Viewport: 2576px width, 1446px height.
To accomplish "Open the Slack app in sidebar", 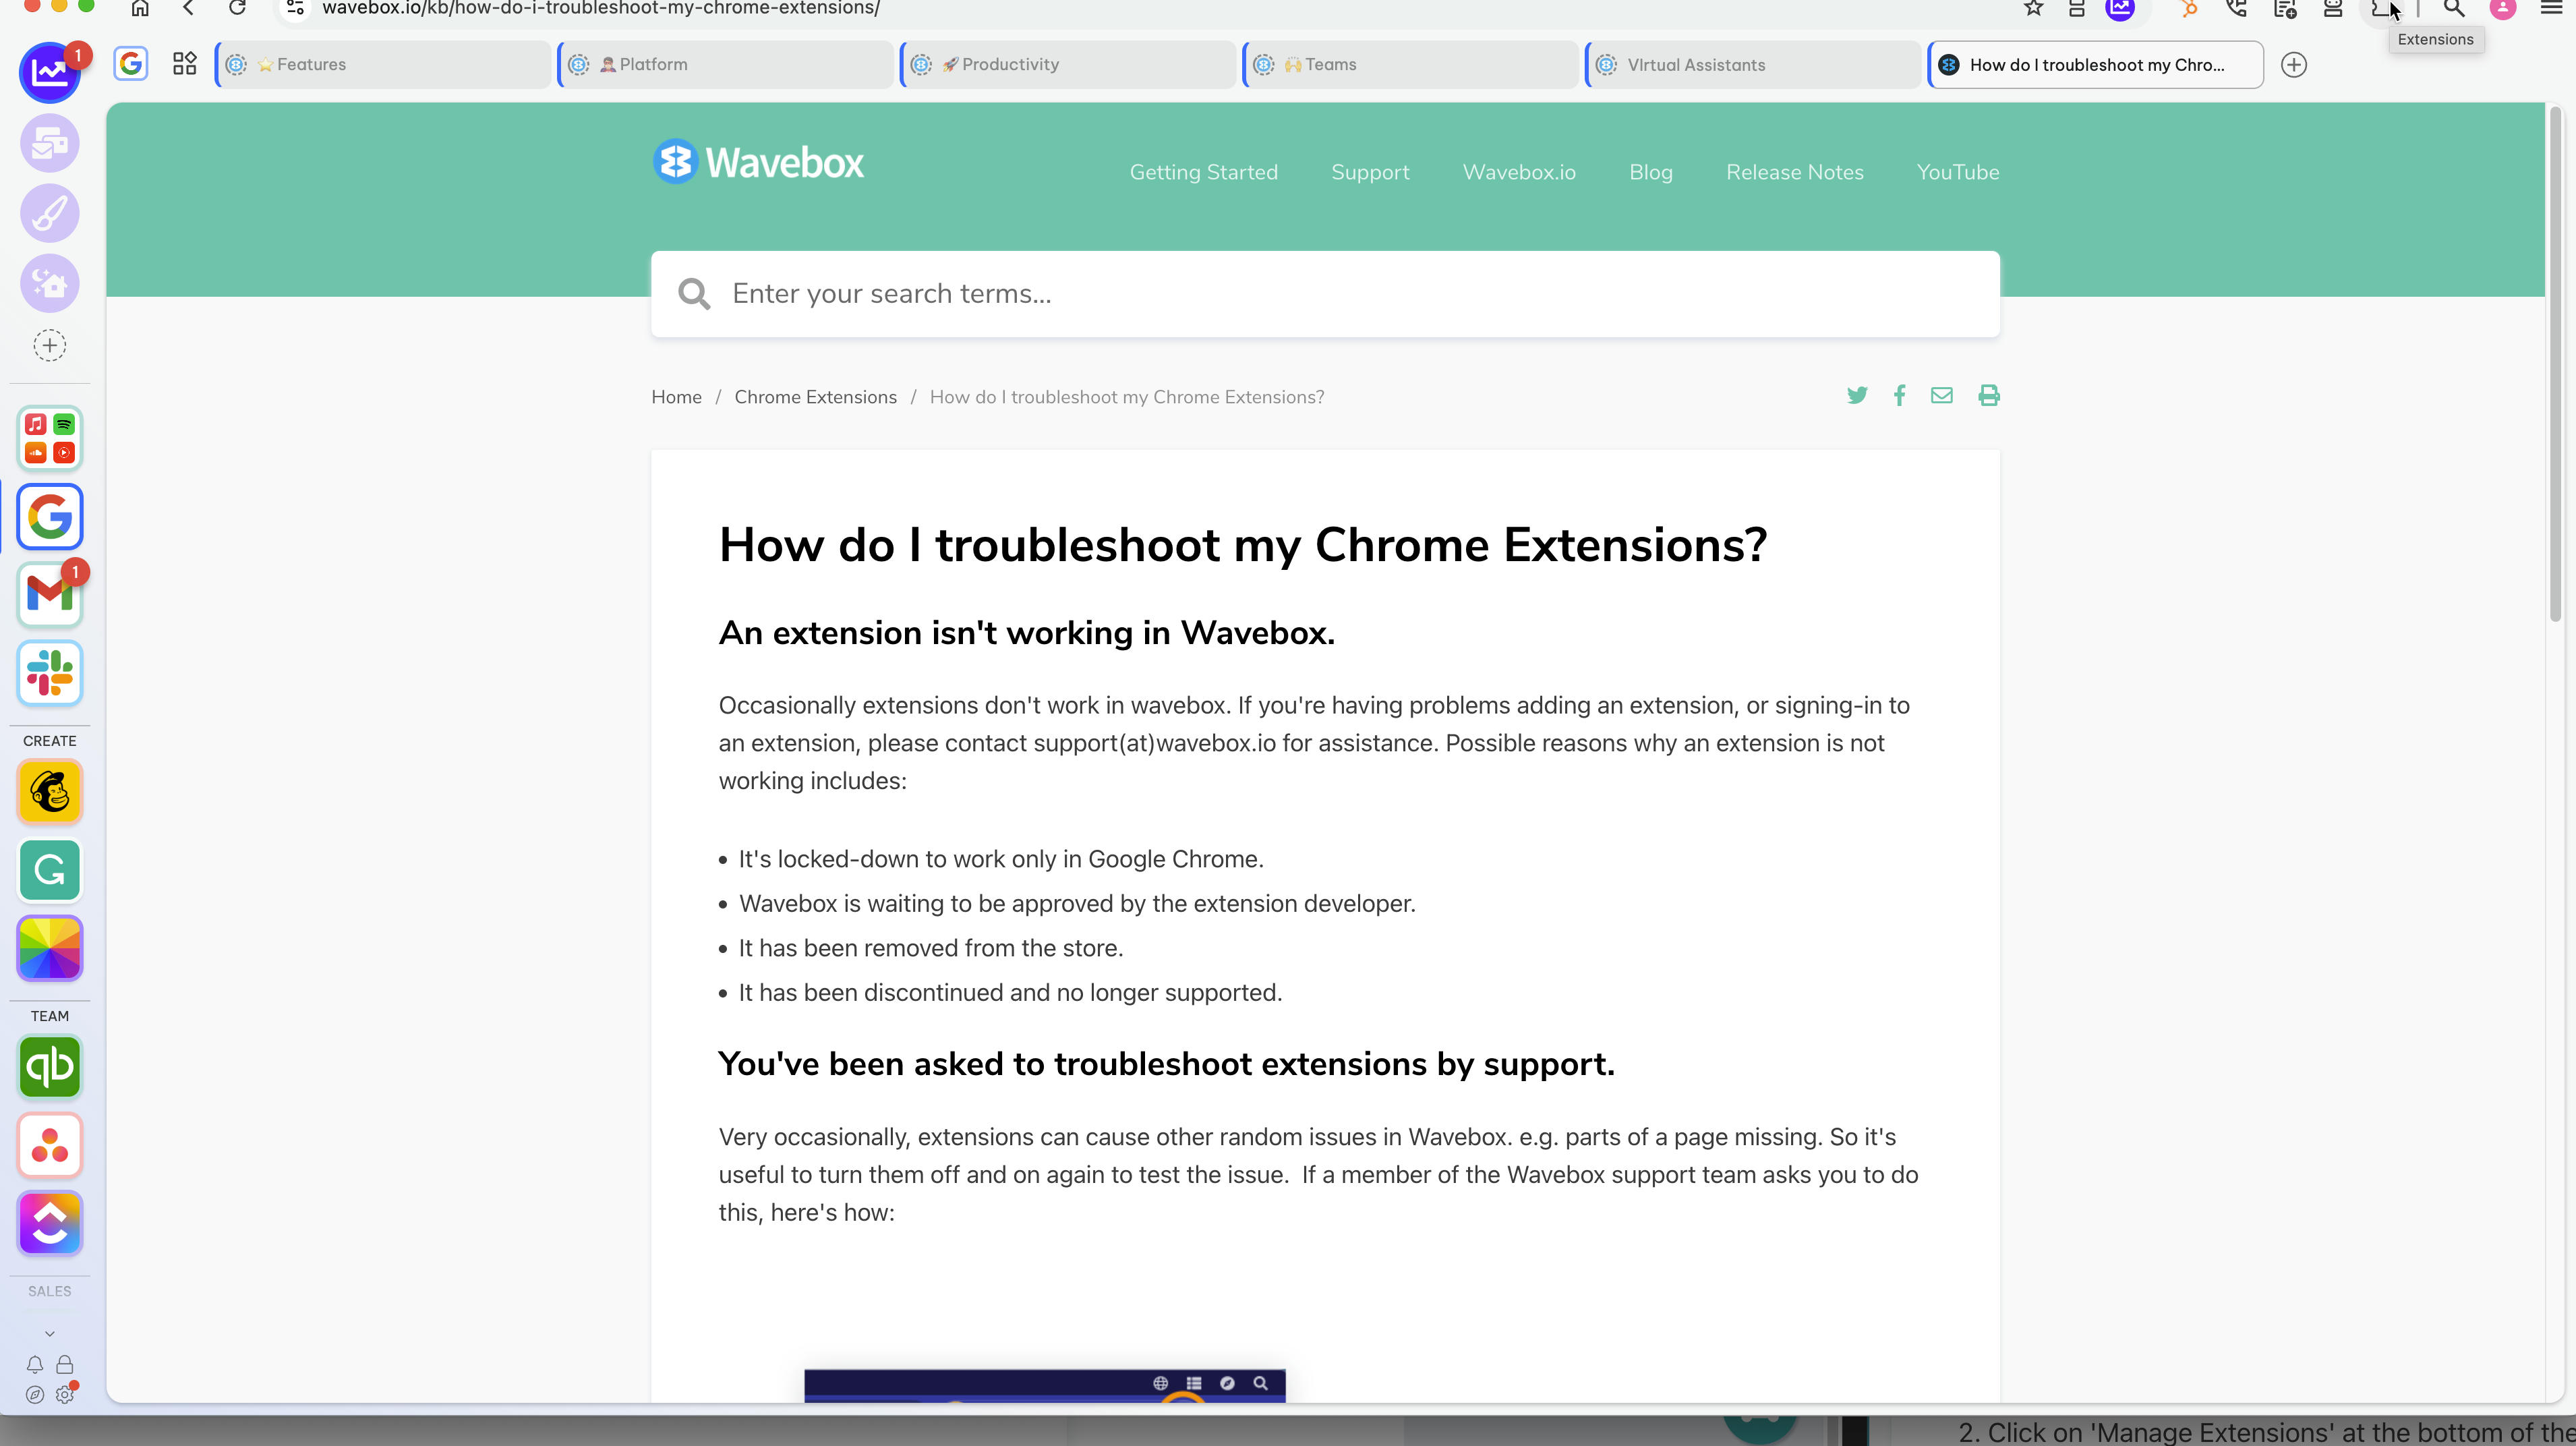I will pos(49,673).
